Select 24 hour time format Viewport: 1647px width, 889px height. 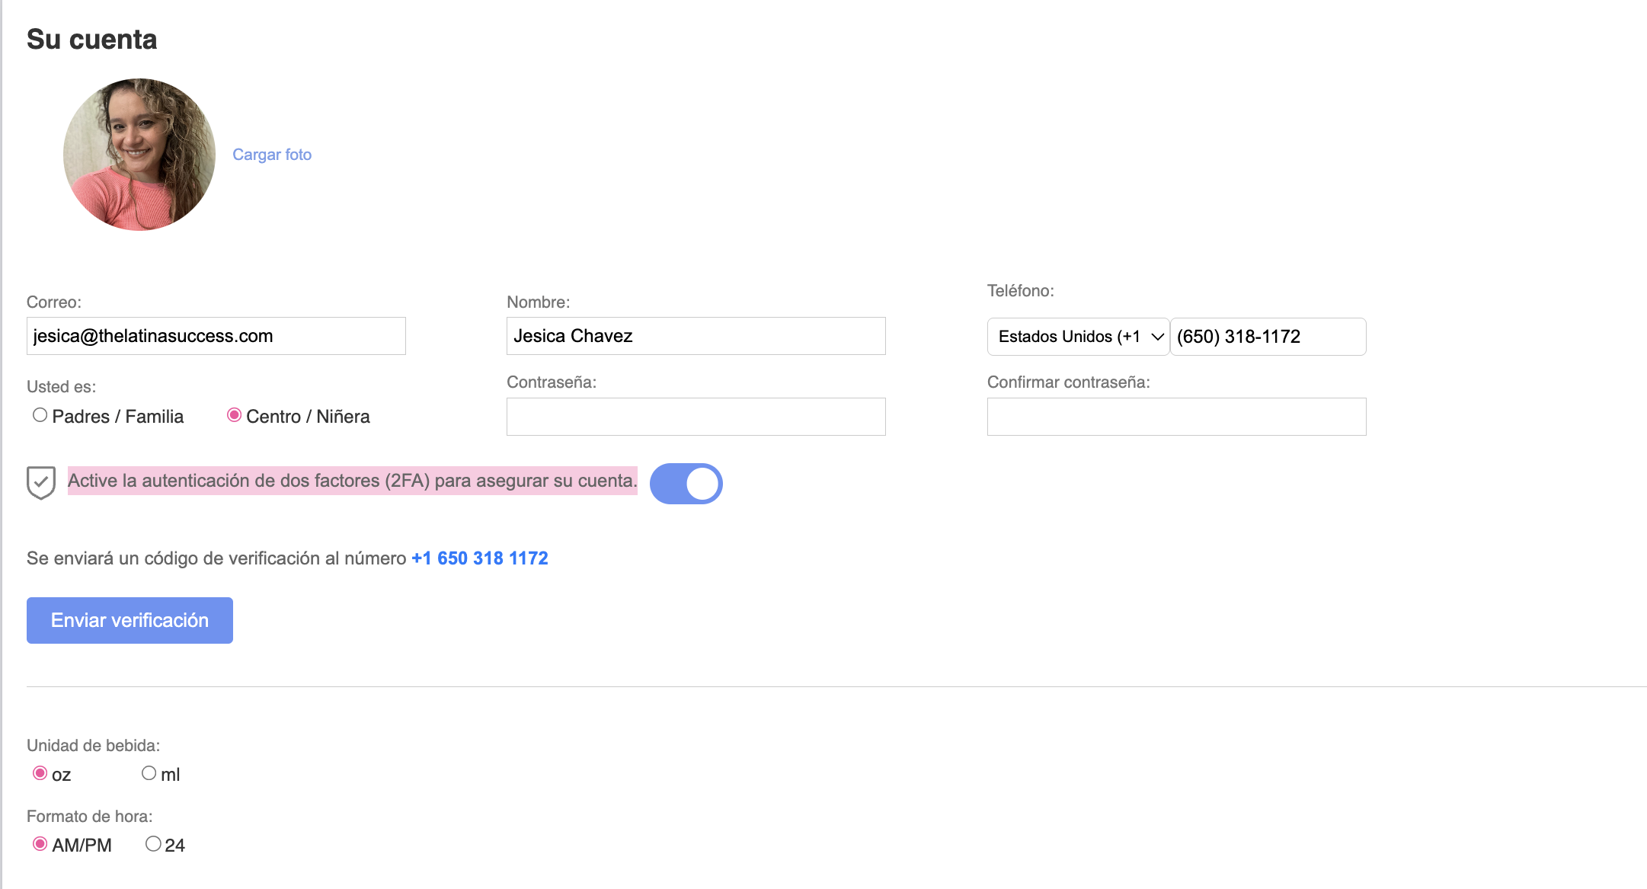click(x=153, y=844)
